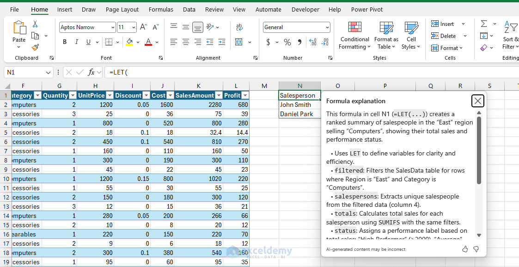Image resolution: width=519 pixels, height=267 pixels.
Task: Open the Quantity column filter dropdown
Action: (x=73, y=95)
